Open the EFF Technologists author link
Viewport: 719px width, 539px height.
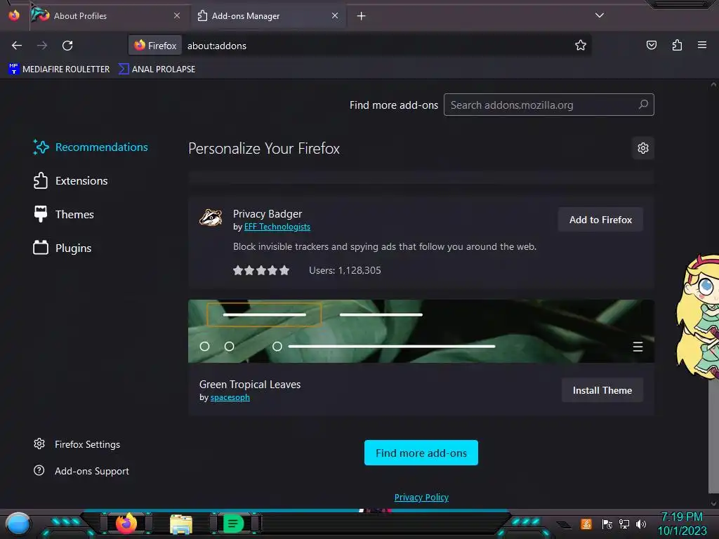pos(277,227)
